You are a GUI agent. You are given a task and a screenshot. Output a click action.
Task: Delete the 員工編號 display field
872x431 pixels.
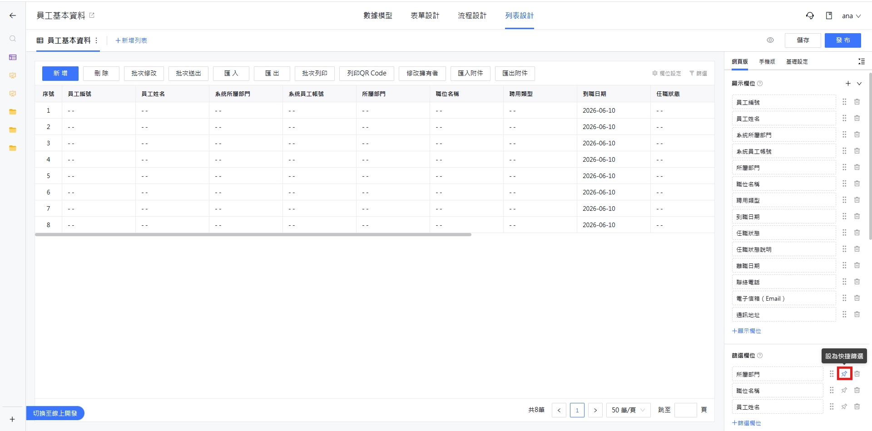[857, 102]
